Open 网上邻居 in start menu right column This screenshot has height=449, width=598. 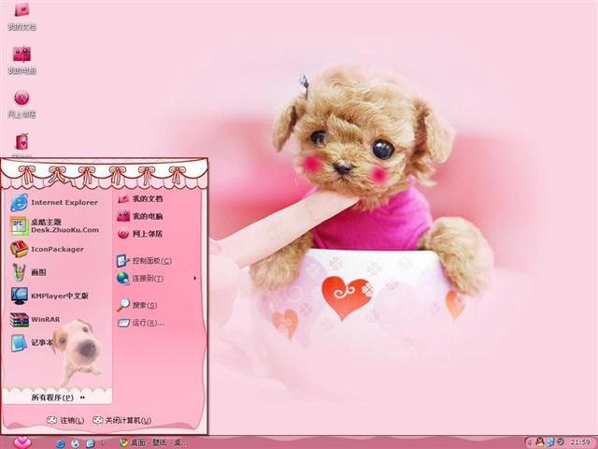[140, 233]
